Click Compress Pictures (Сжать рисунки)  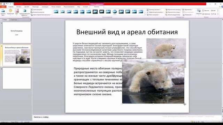tap(36, 10)
